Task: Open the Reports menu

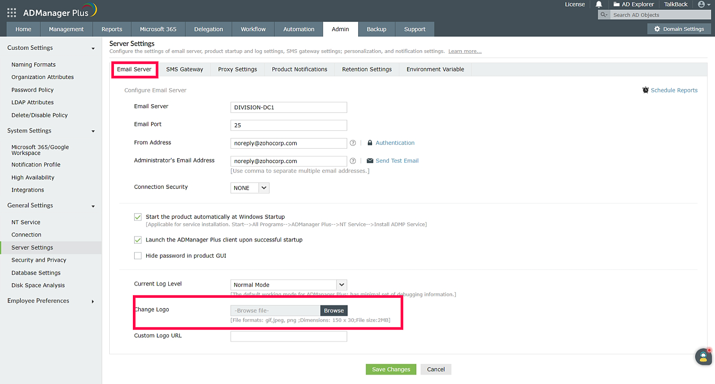Action: click(112, 29)
